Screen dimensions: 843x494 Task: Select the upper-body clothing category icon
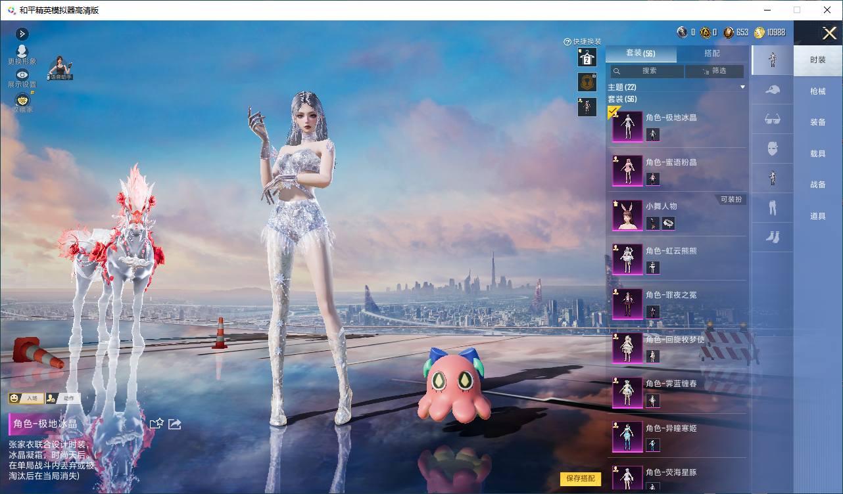773,178
